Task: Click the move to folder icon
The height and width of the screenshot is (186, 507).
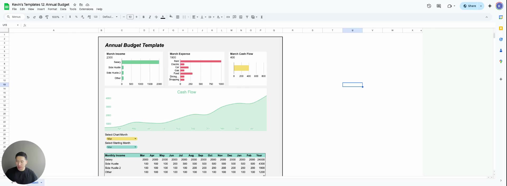Action: click(81, 5)
